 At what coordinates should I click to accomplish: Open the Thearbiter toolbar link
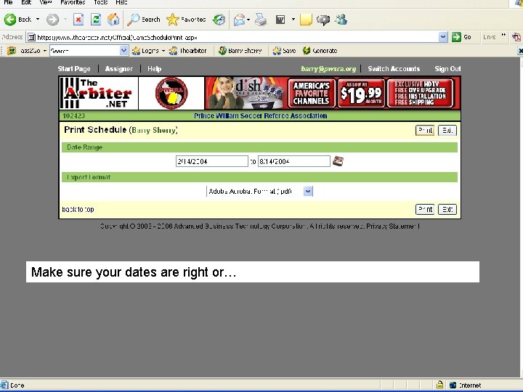188,51
